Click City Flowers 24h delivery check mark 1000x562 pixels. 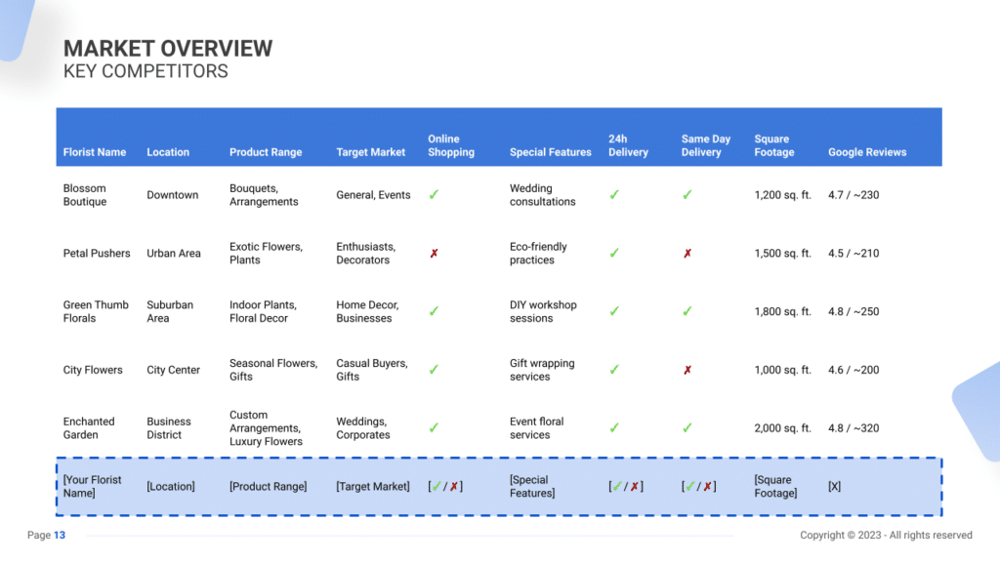coord(614,370)
